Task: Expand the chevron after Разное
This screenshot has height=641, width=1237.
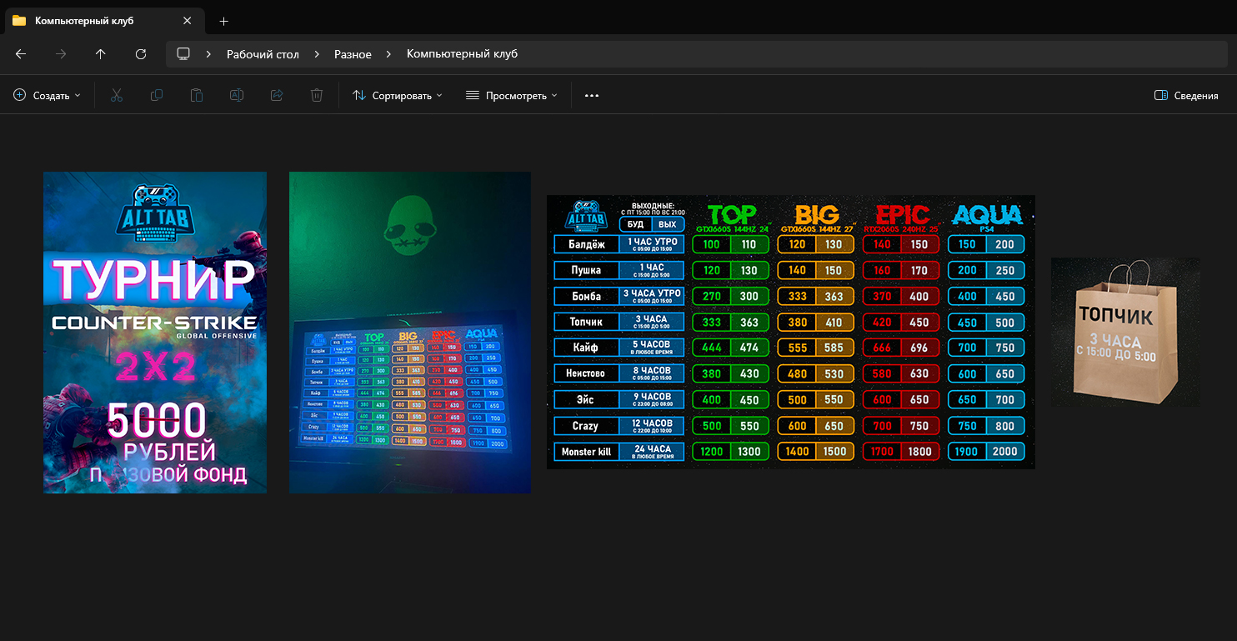Action: [x=388, y=54]
